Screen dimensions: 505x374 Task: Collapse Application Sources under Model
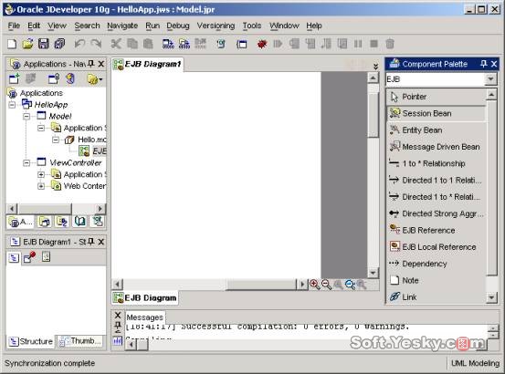(x=41, y=128)
